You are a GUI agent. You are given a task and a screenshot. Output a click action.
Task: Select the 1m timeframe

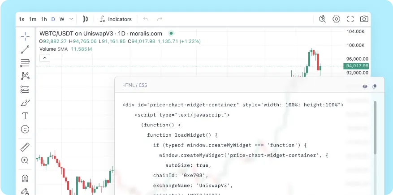33,19
